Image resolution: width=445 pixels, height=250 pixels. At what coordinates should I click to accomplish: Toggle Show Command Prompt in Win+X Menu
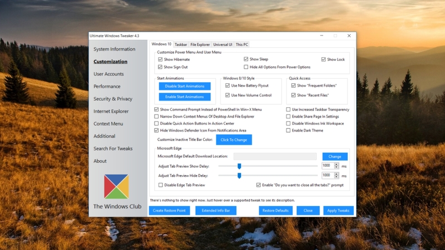[156, 109]
